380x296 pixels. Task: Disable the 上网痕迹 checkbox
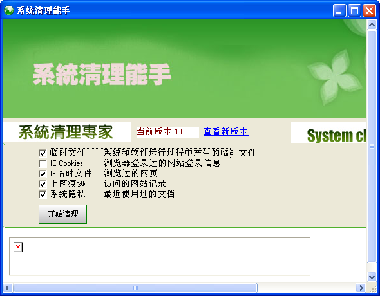click(43, 184)
